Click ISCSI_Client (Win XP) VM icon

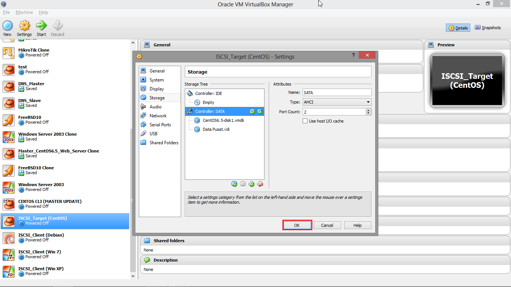coord(9,271)
